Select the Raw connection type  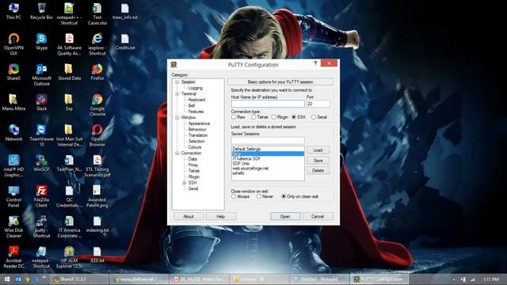point(238,117)
